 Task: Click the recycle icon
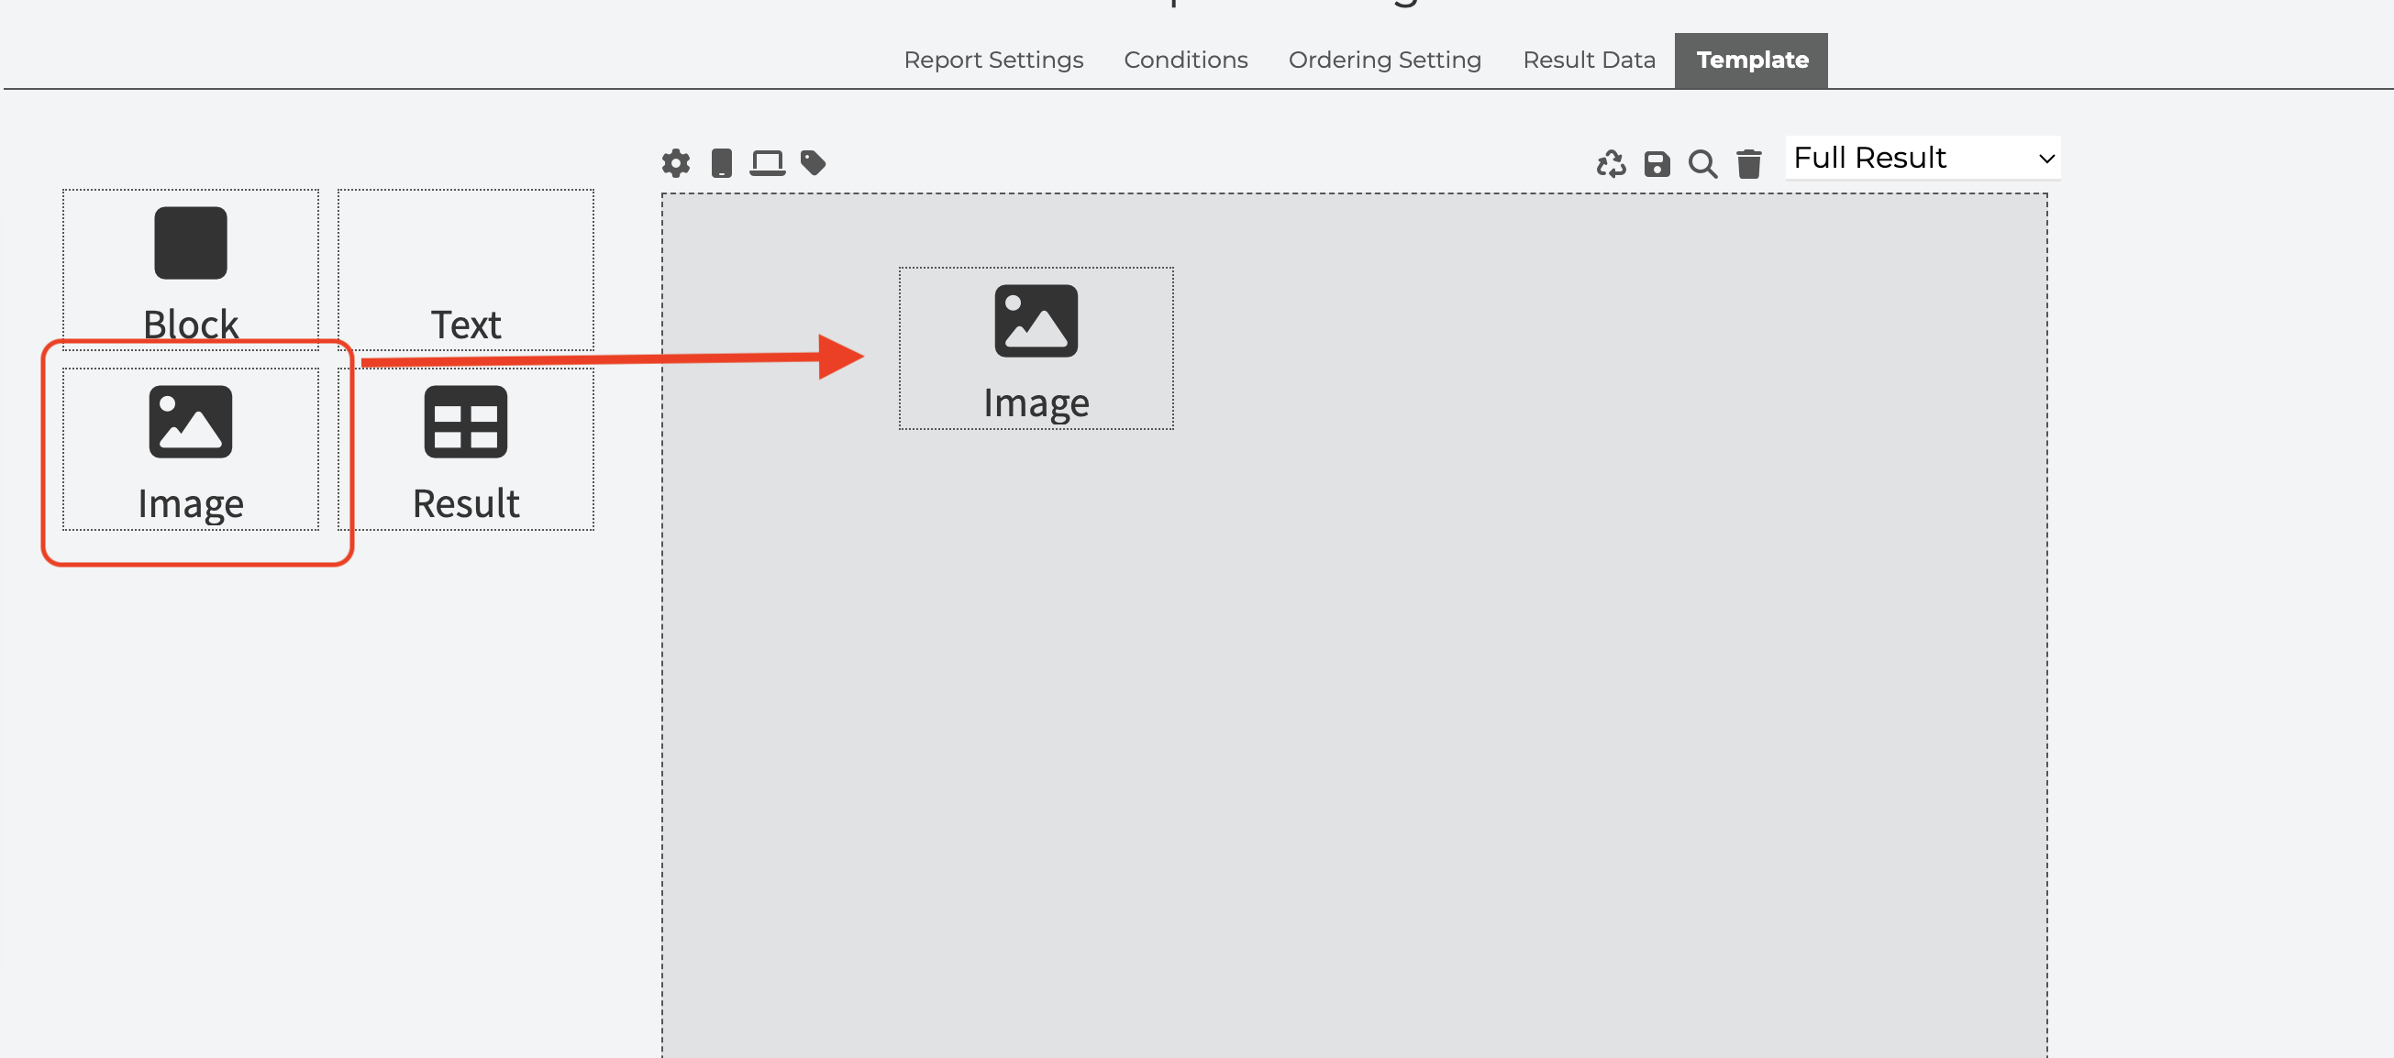coord(1611,164)
